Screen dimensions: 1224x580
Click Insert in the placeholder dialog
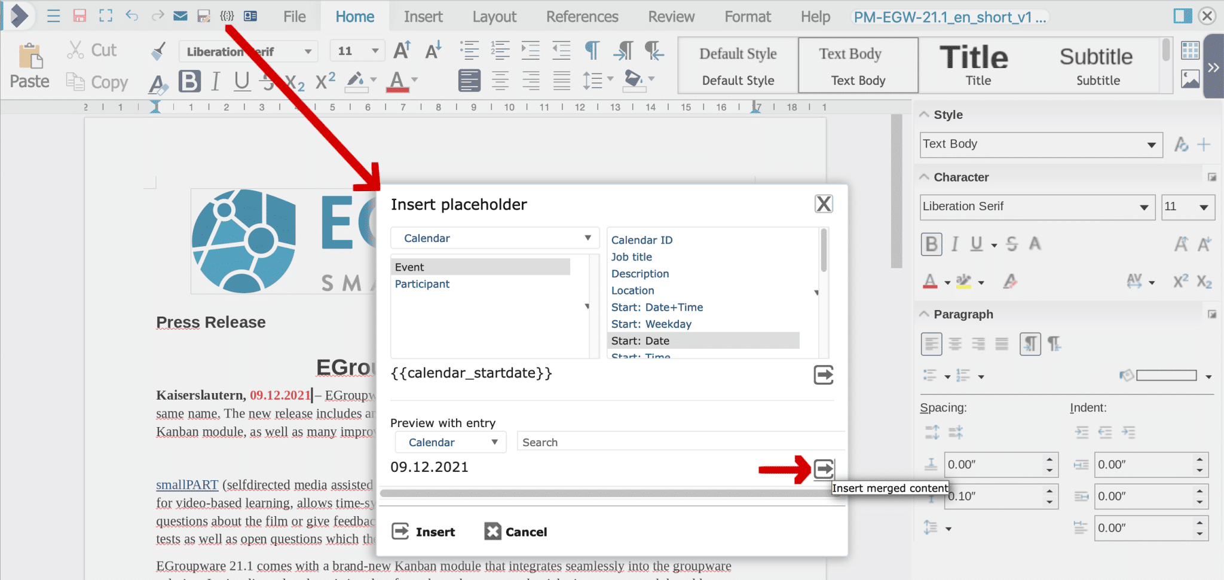pos(424,531)
